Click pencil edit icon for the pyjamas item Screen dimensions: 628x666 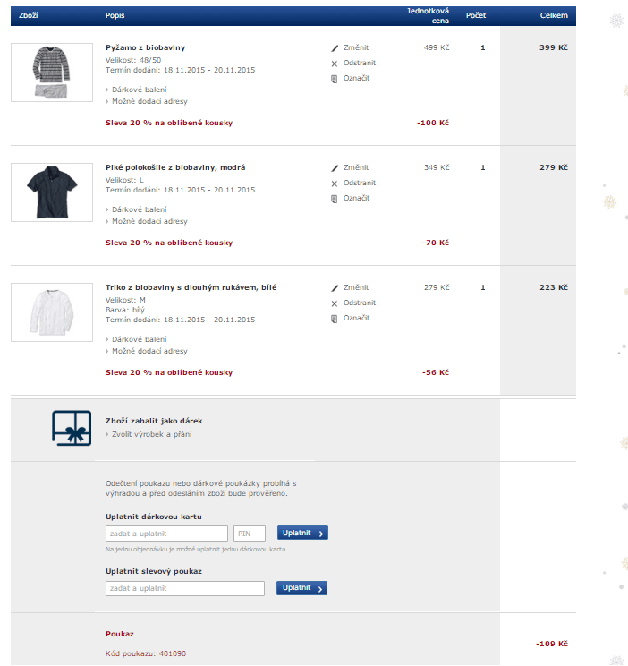(x=335, y=47)
